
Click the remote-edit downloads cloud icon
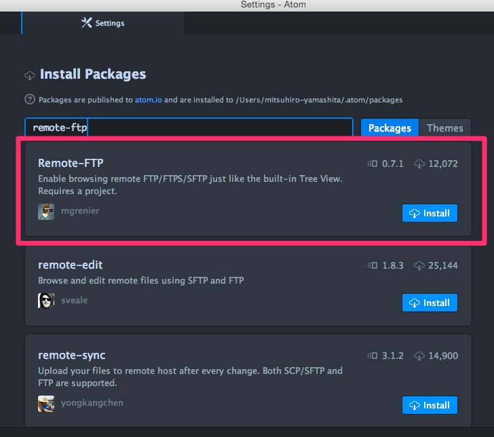tap(419, 265)
